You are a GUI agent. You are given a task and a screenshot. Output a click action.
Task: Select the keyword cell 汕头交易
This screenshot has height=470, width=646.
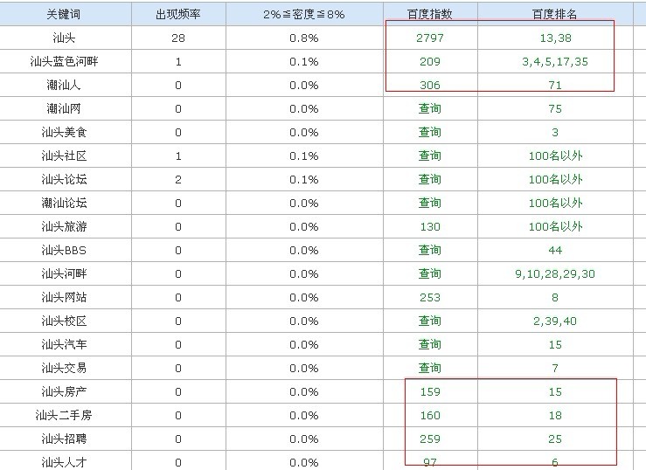(65, 368)
